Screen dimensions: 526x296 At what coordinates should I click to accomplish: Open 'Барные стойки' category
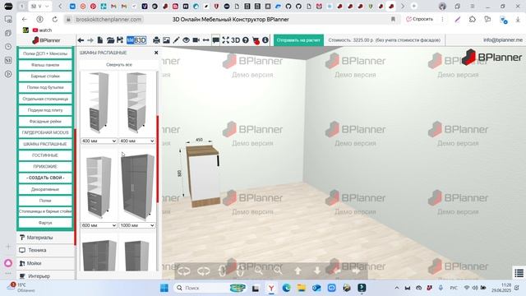click(x=45, y=76)
